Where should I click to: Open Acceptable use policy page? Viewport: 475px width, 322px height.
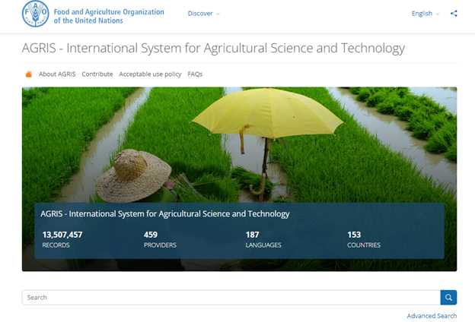pyautogui.click(x=150, y=74)
